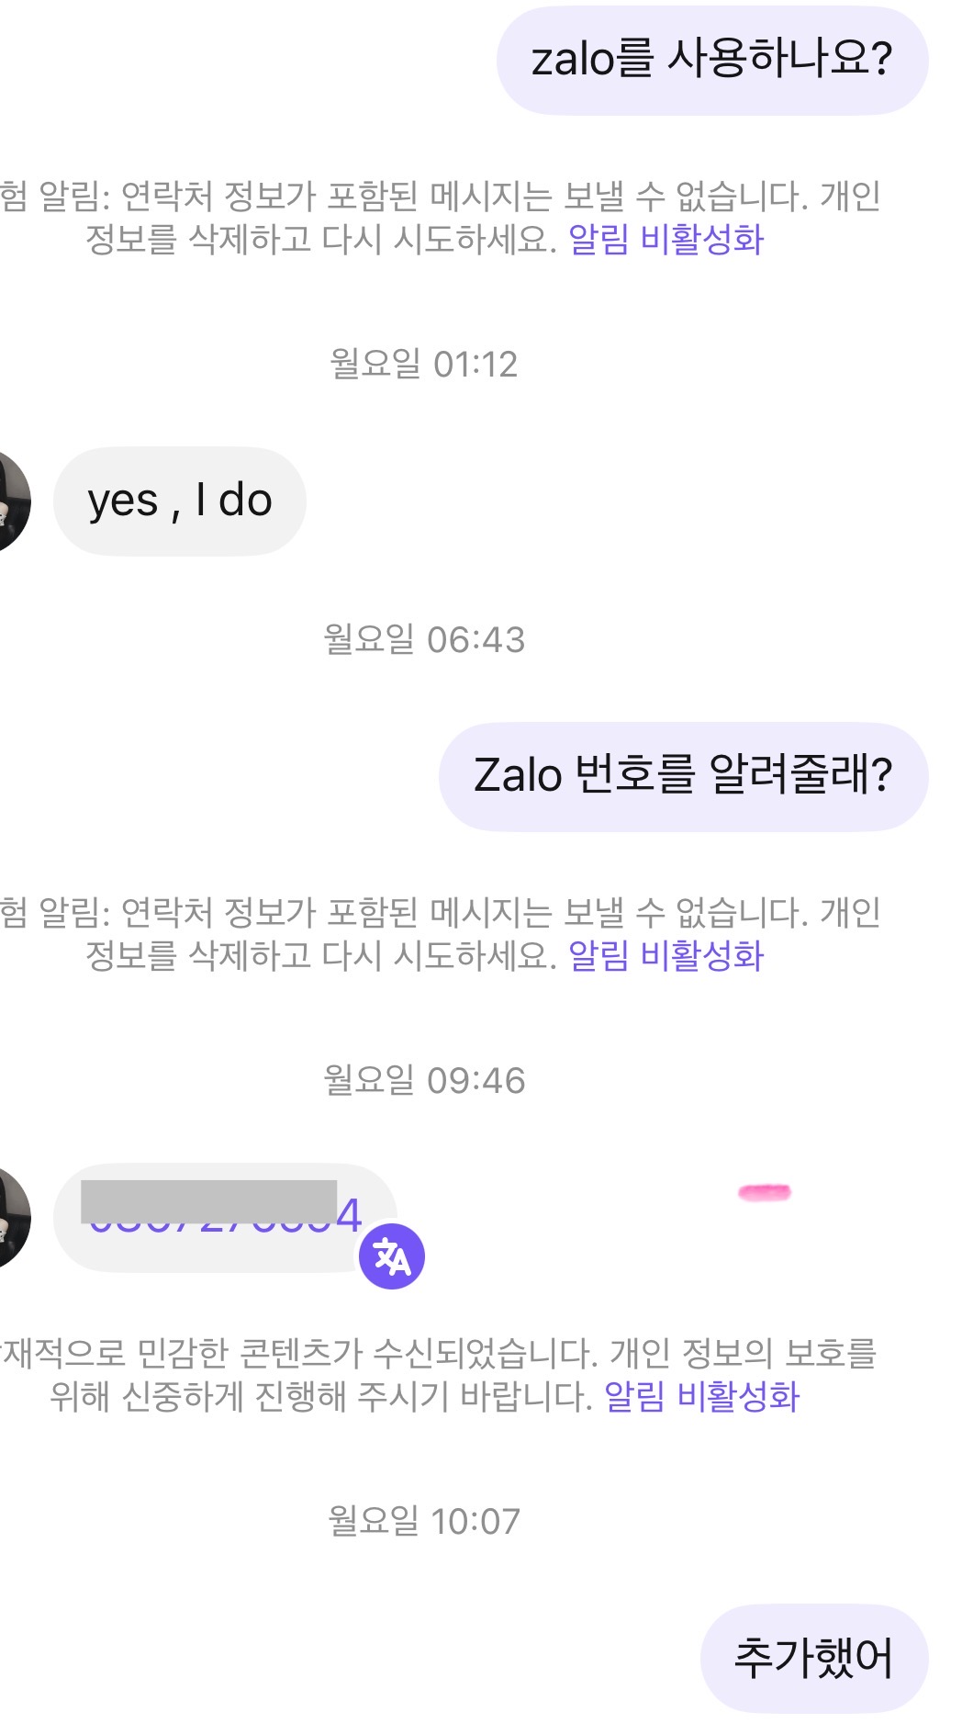This screenshot has width=962, height=1723.
Task: Click 알림 비활성화 link under "zalo를 사용하나요?"
Action: click(x=666, y=240)
